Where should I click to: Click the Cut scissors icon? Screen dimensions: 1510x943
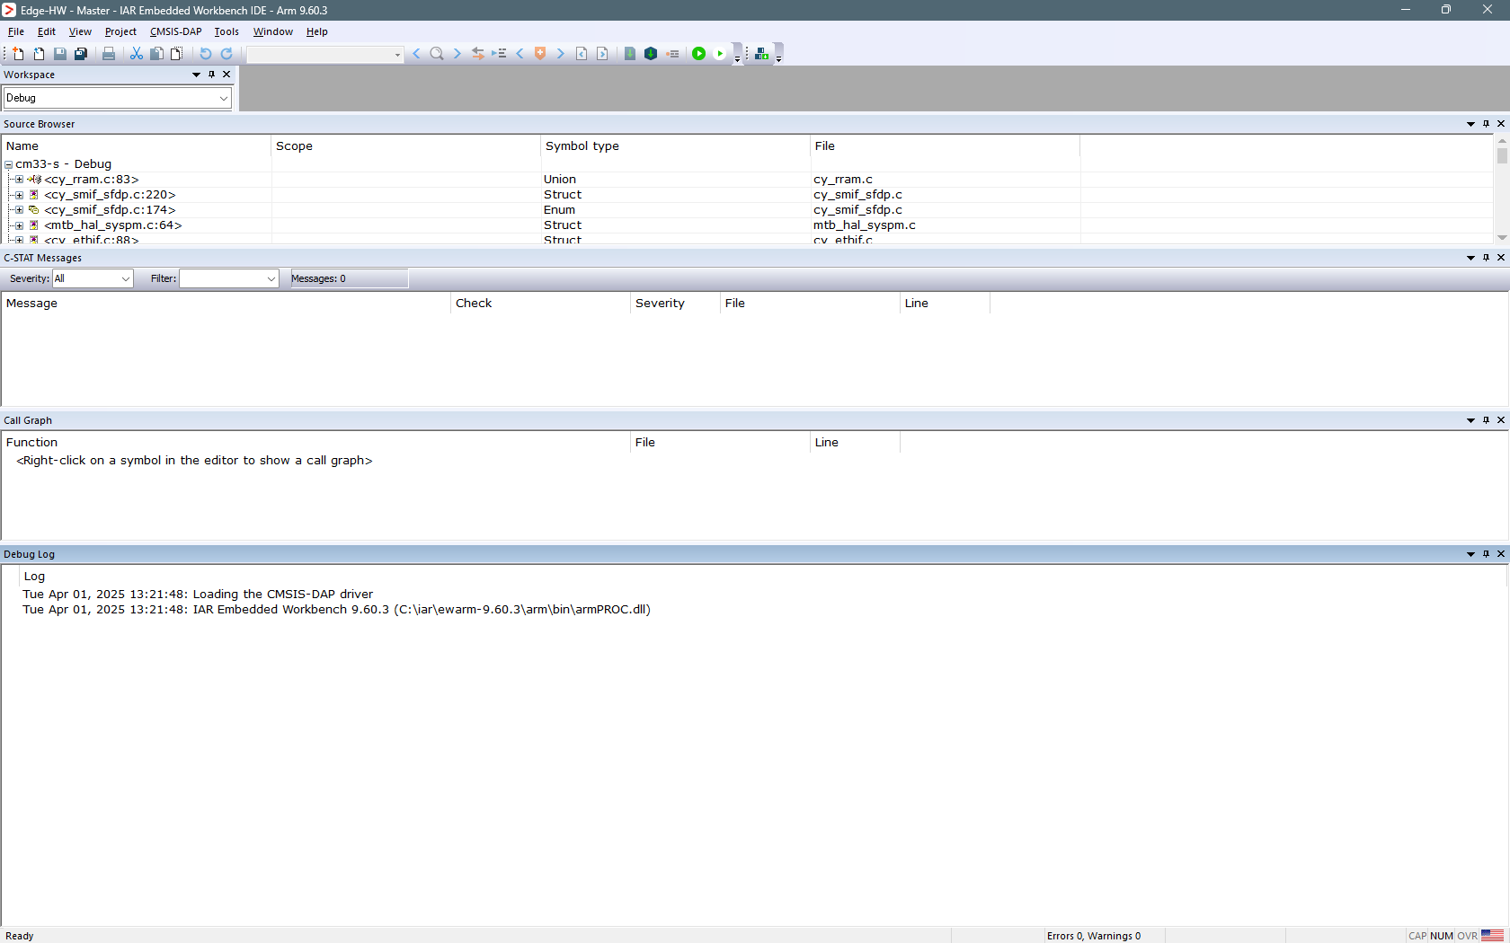pyautogui.click(x=137, y=54)
